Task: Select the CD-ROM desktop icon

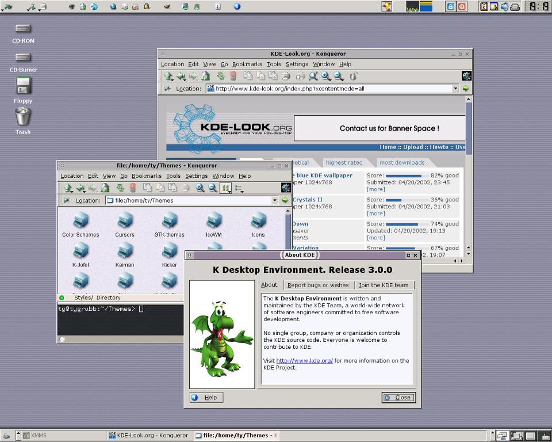Action: 23,33
